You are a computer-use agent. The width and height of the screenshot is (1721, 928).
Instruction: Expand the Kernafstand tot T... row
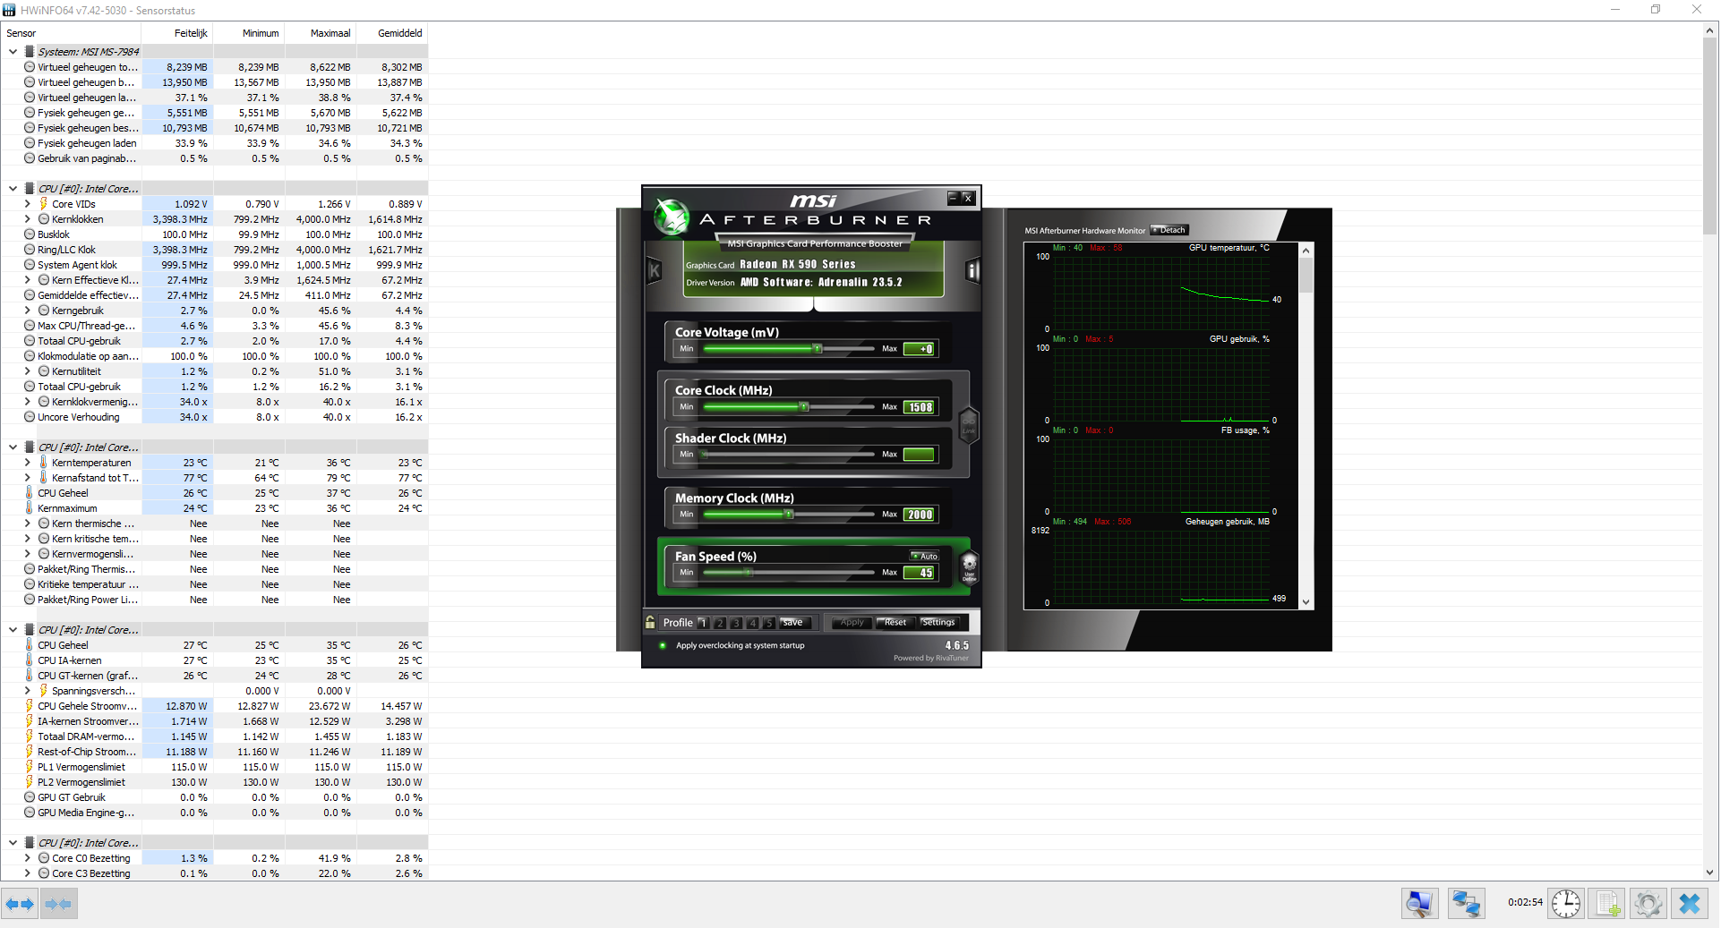[27, 478]
